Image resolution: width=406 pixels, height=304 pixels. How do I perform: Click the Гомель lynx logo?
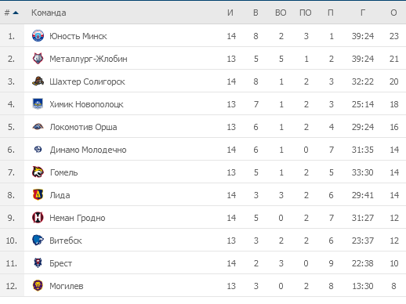[x=38, y=172]
